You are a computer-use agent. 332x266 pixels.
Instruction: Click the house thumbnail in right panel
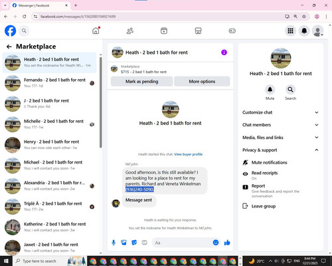pos(281,58)
